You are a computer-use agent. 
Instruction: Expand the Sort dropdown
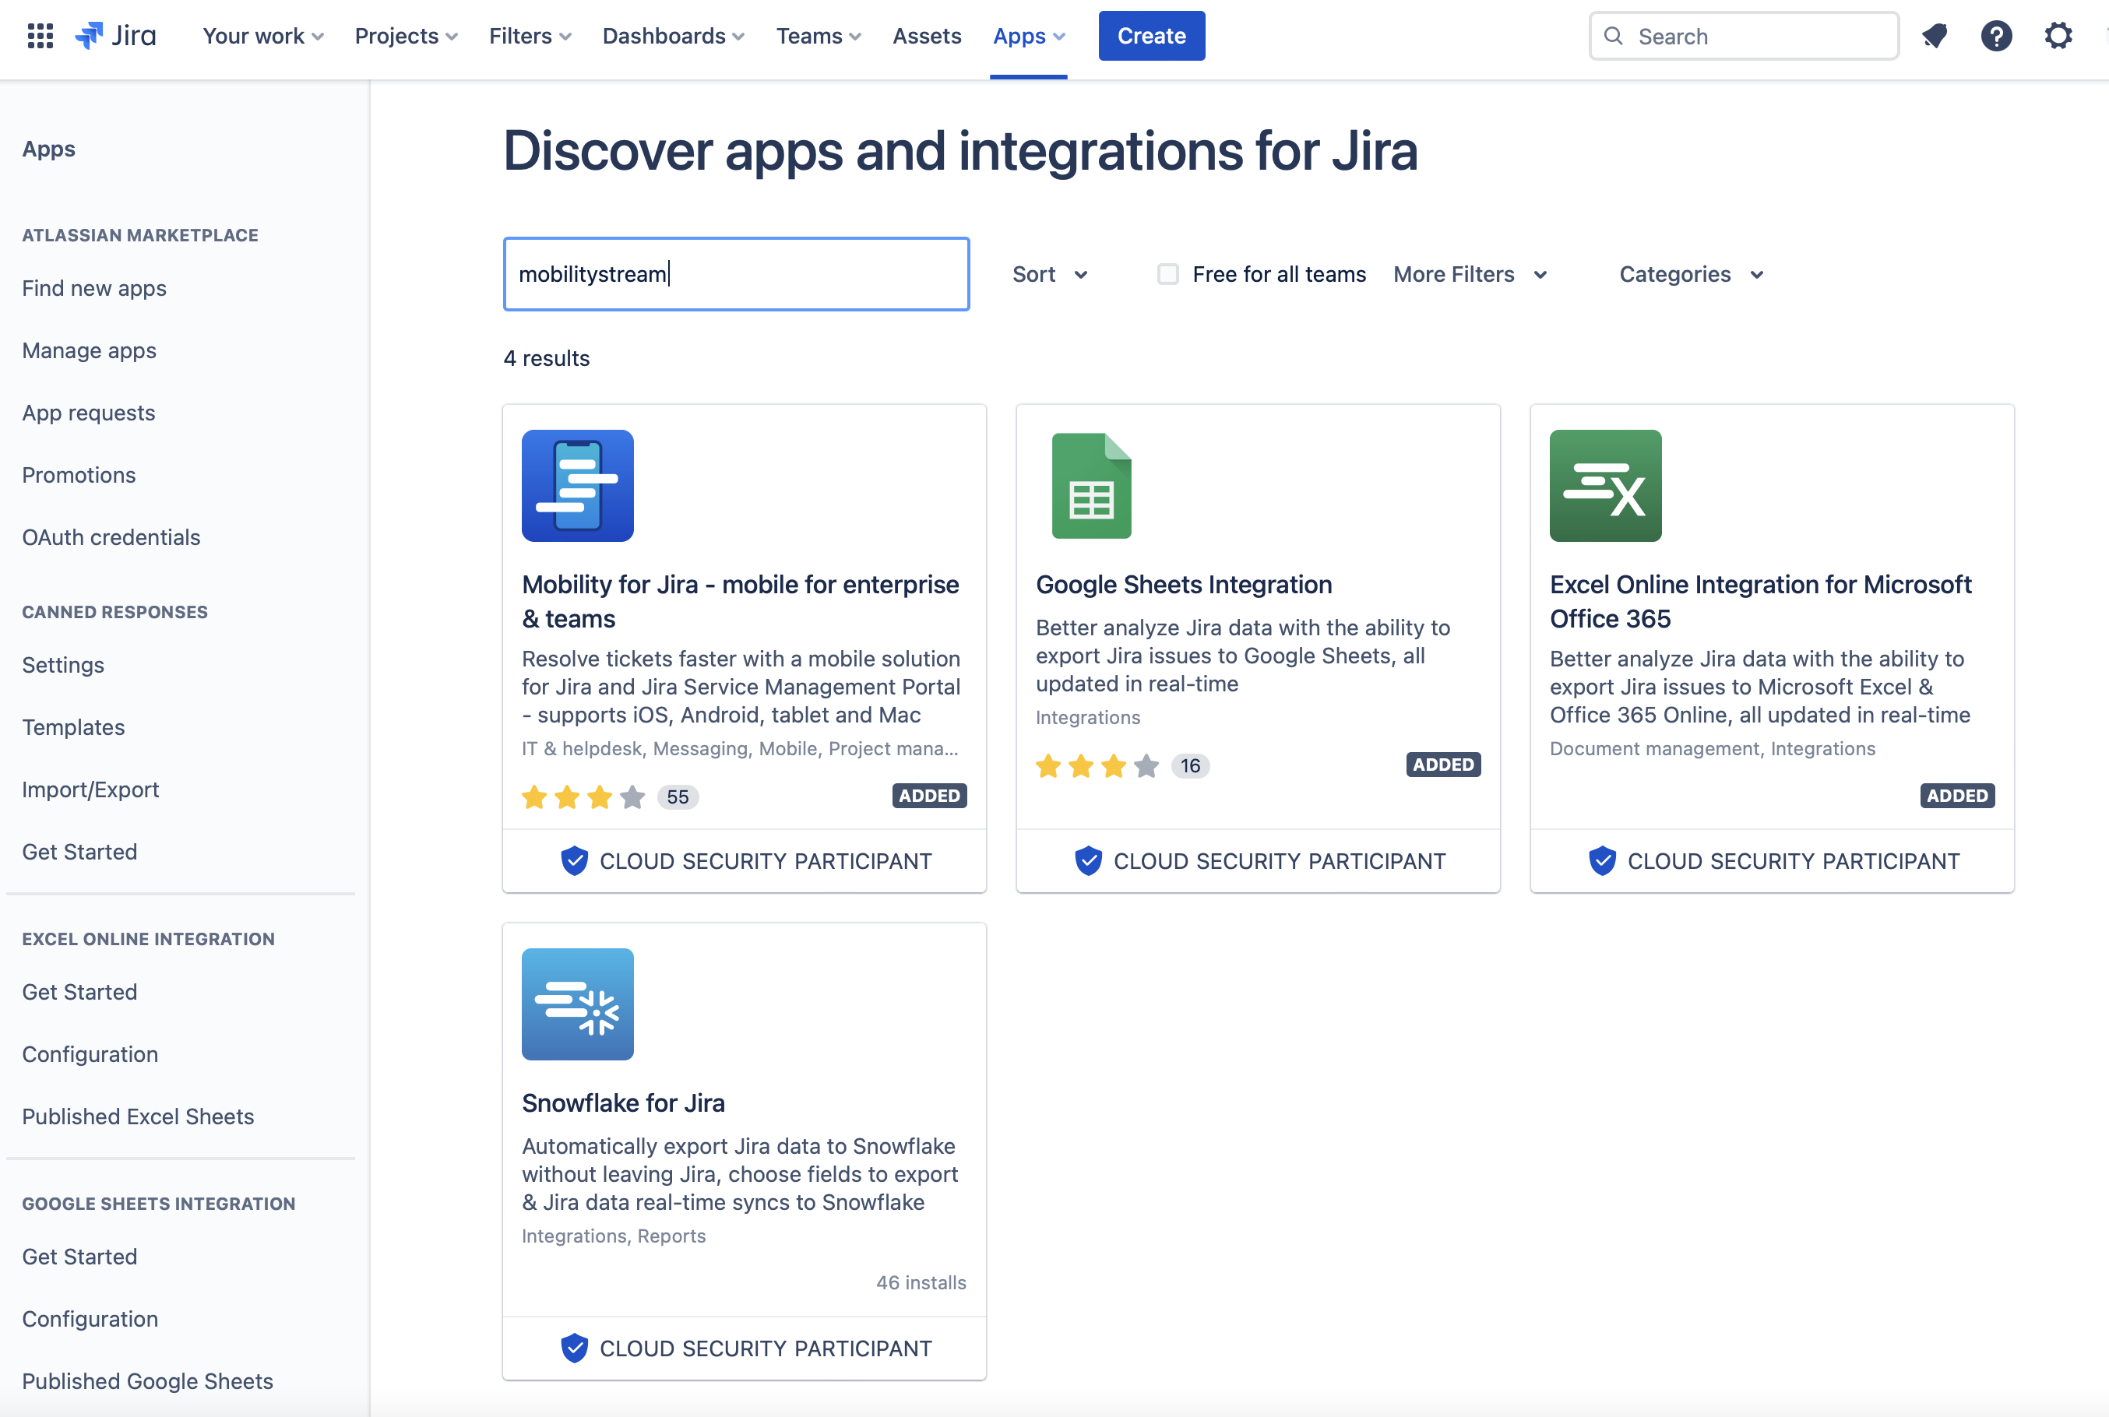(x=1050, y=274)
